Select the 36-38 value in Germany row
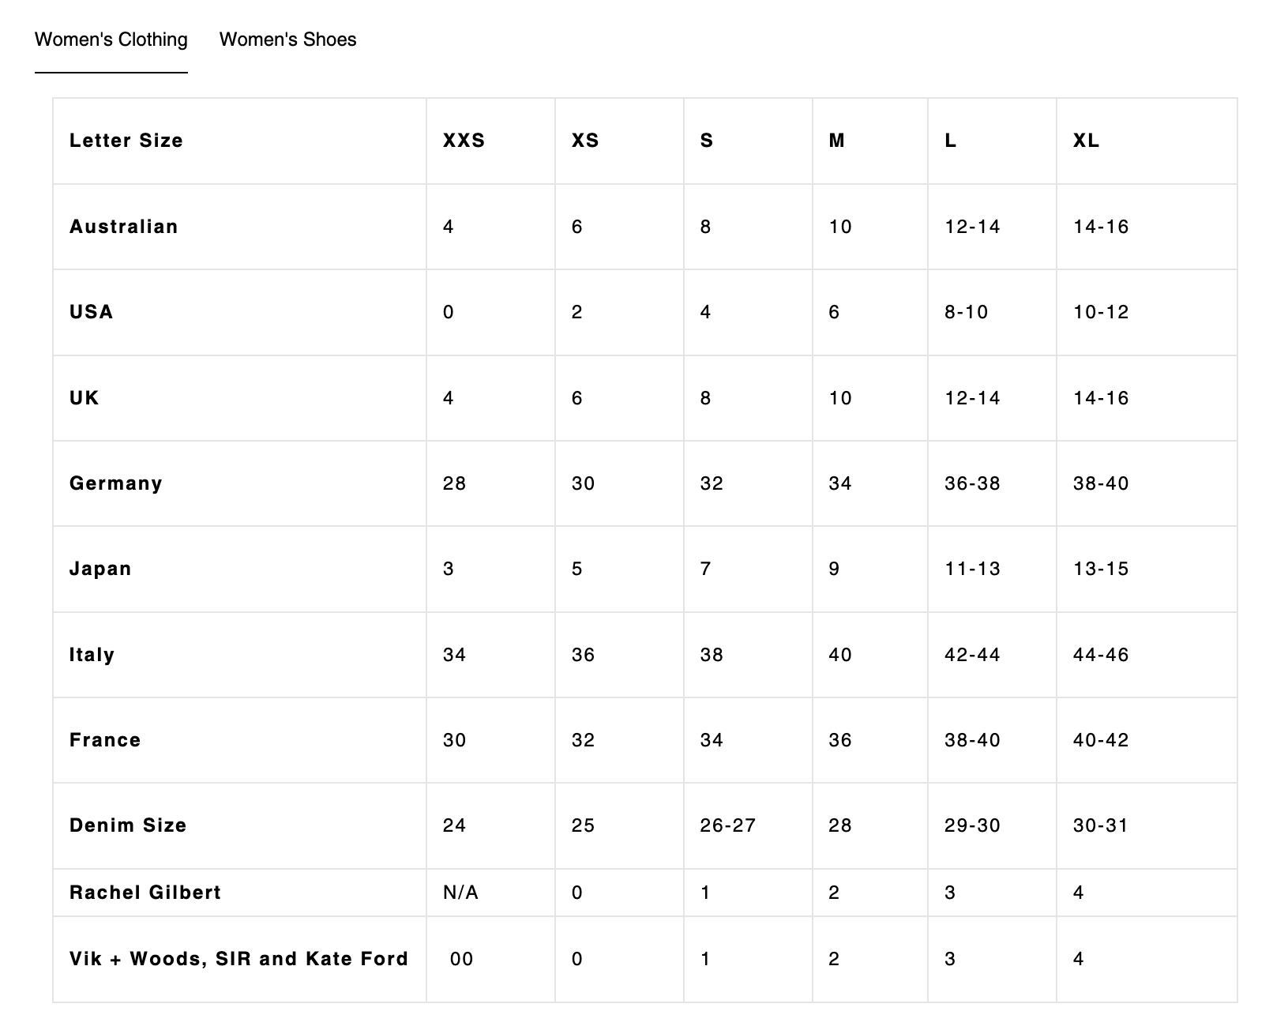Viewport: 1273px width, 1030px height. [972, 483]
